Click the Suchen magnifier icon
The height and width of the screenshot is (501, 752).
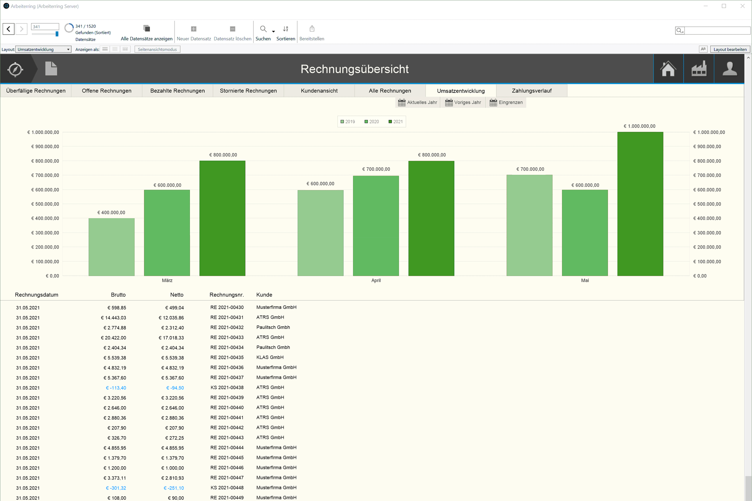(x=263, y=29)
